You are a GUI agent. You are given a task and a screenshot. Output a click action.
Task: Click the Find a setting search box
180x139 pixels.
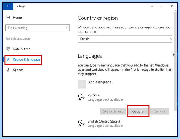point(37,28)
